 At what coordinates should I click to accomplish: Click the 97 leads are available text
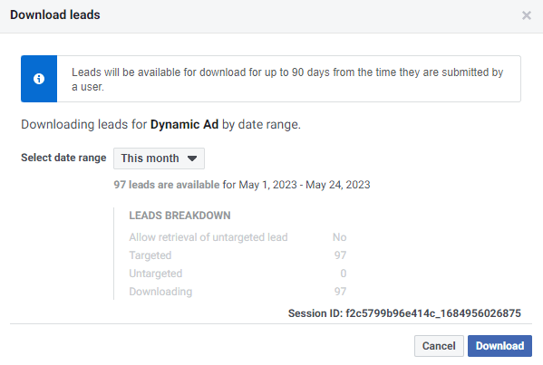(167, 185)
